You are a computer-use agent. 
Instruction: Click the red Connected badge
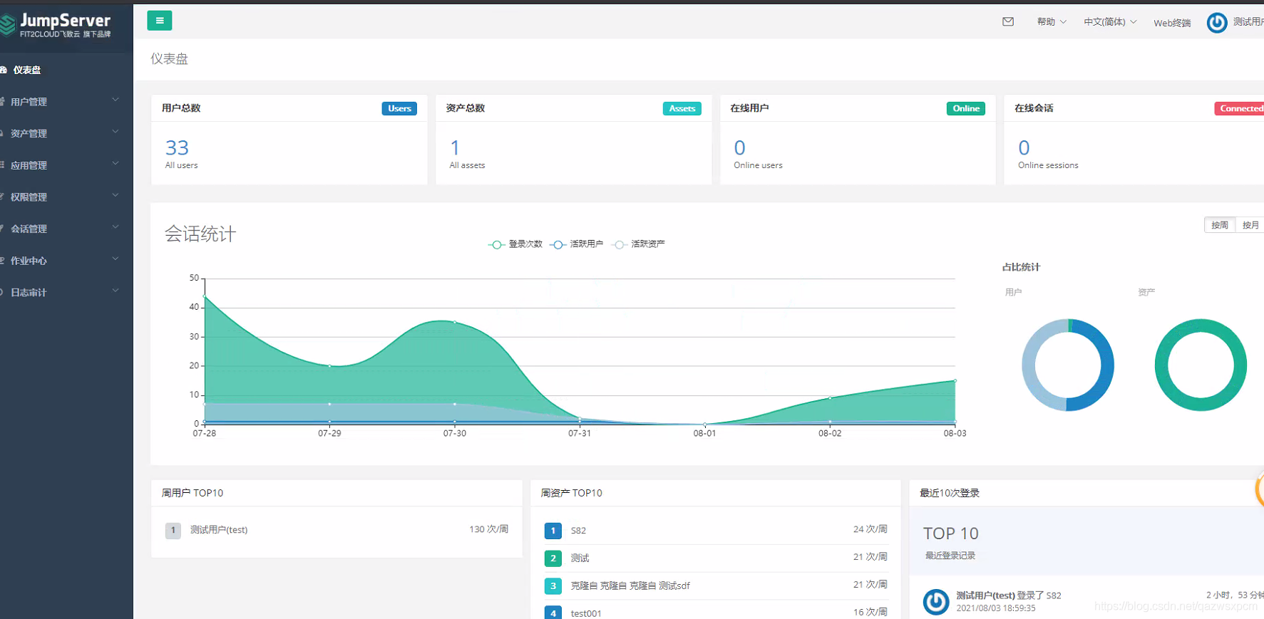point(1240,108)
